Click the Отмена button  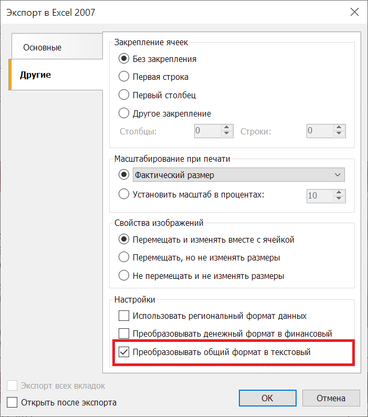(x=331, y=398)
